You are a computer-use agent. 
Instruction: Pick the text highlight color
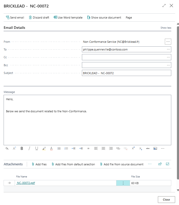tap(44, 148)
